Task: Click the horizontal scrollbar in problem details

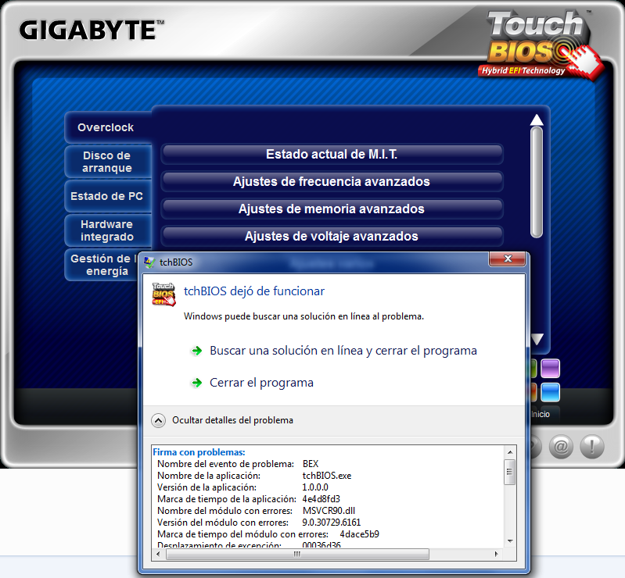Action: coord(297,554)
